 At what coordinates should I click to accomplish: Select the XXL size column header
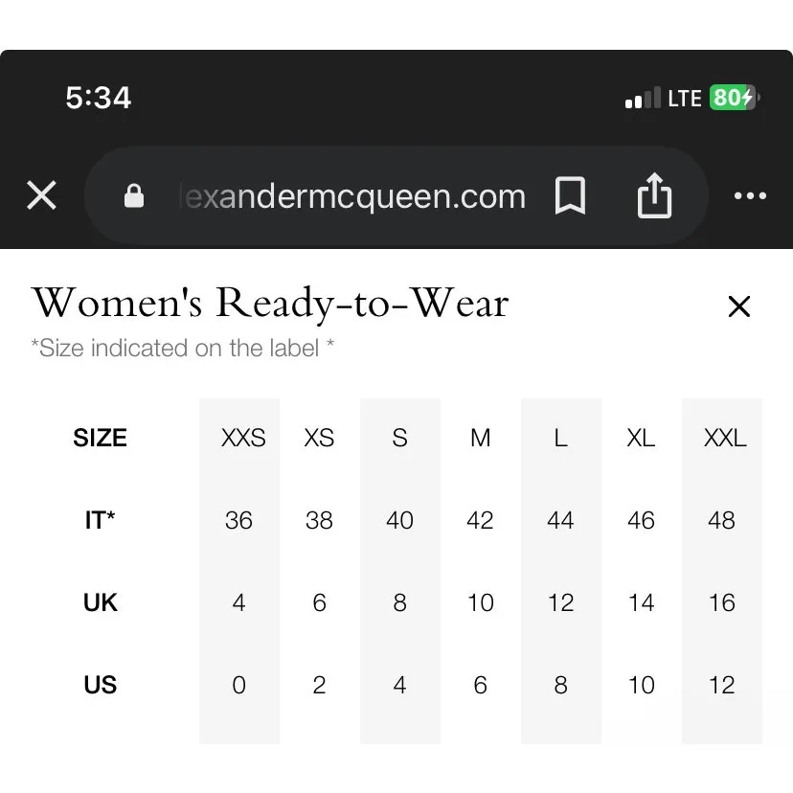(725, 439)
